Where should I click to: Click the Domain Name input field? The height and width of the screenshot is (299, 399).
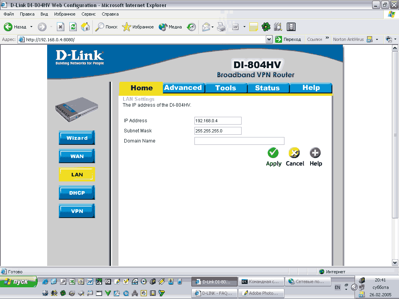click(239, 141)
